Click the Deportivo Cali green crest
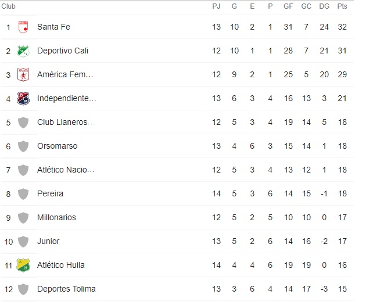The height and width of the screenshot is (305, 366). (x=23, y=51)
